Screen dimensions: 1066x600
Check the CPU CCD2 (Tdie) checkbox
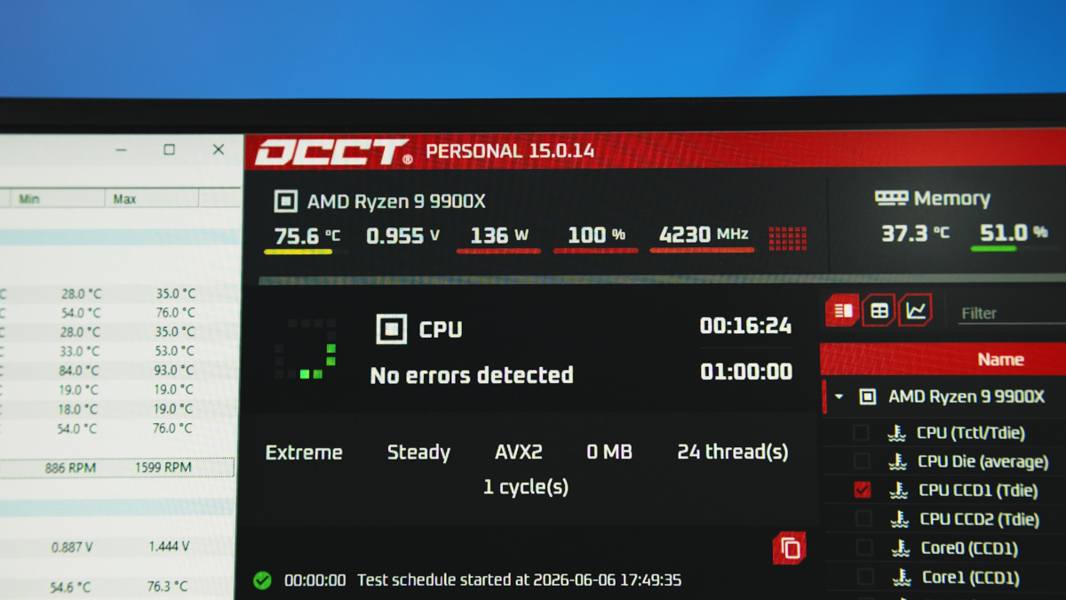tap(863, 518)
